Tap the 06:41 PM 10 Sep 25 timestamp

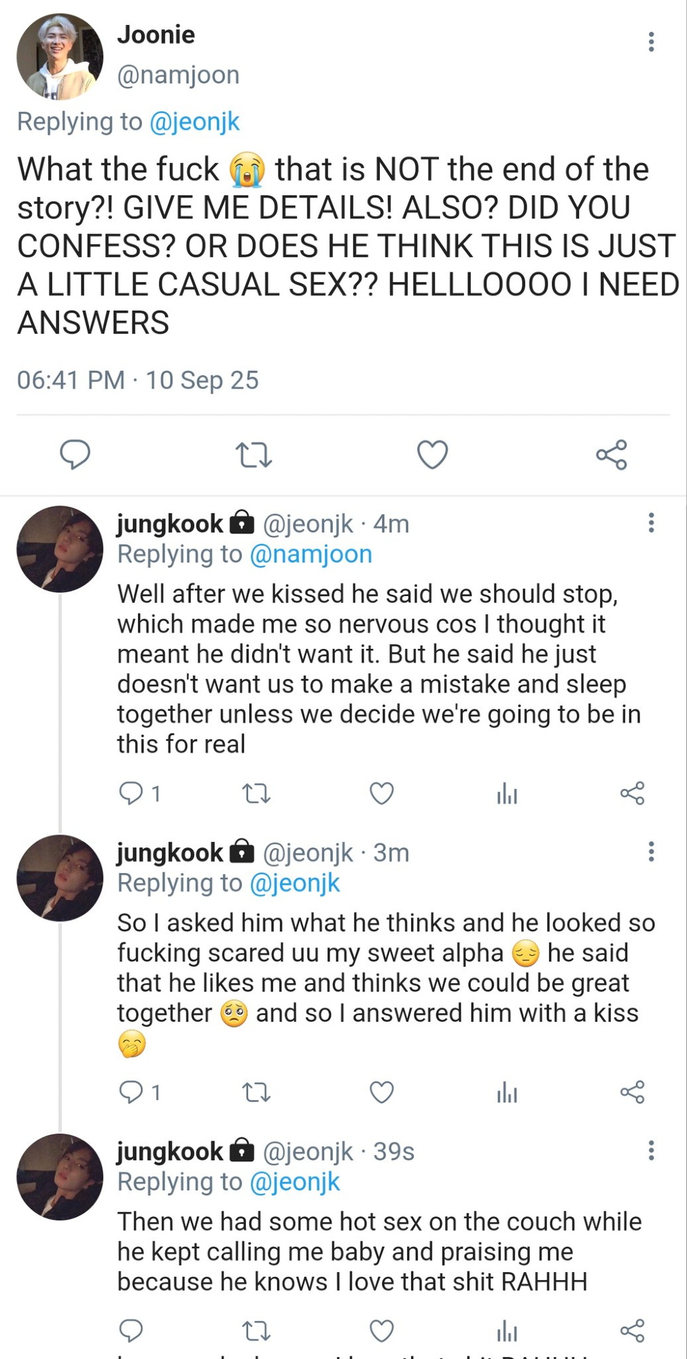click(138, 380)
